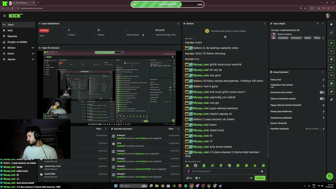
Task: Open Yasaklanmış kelimeler settings
Action: (298, 118)
